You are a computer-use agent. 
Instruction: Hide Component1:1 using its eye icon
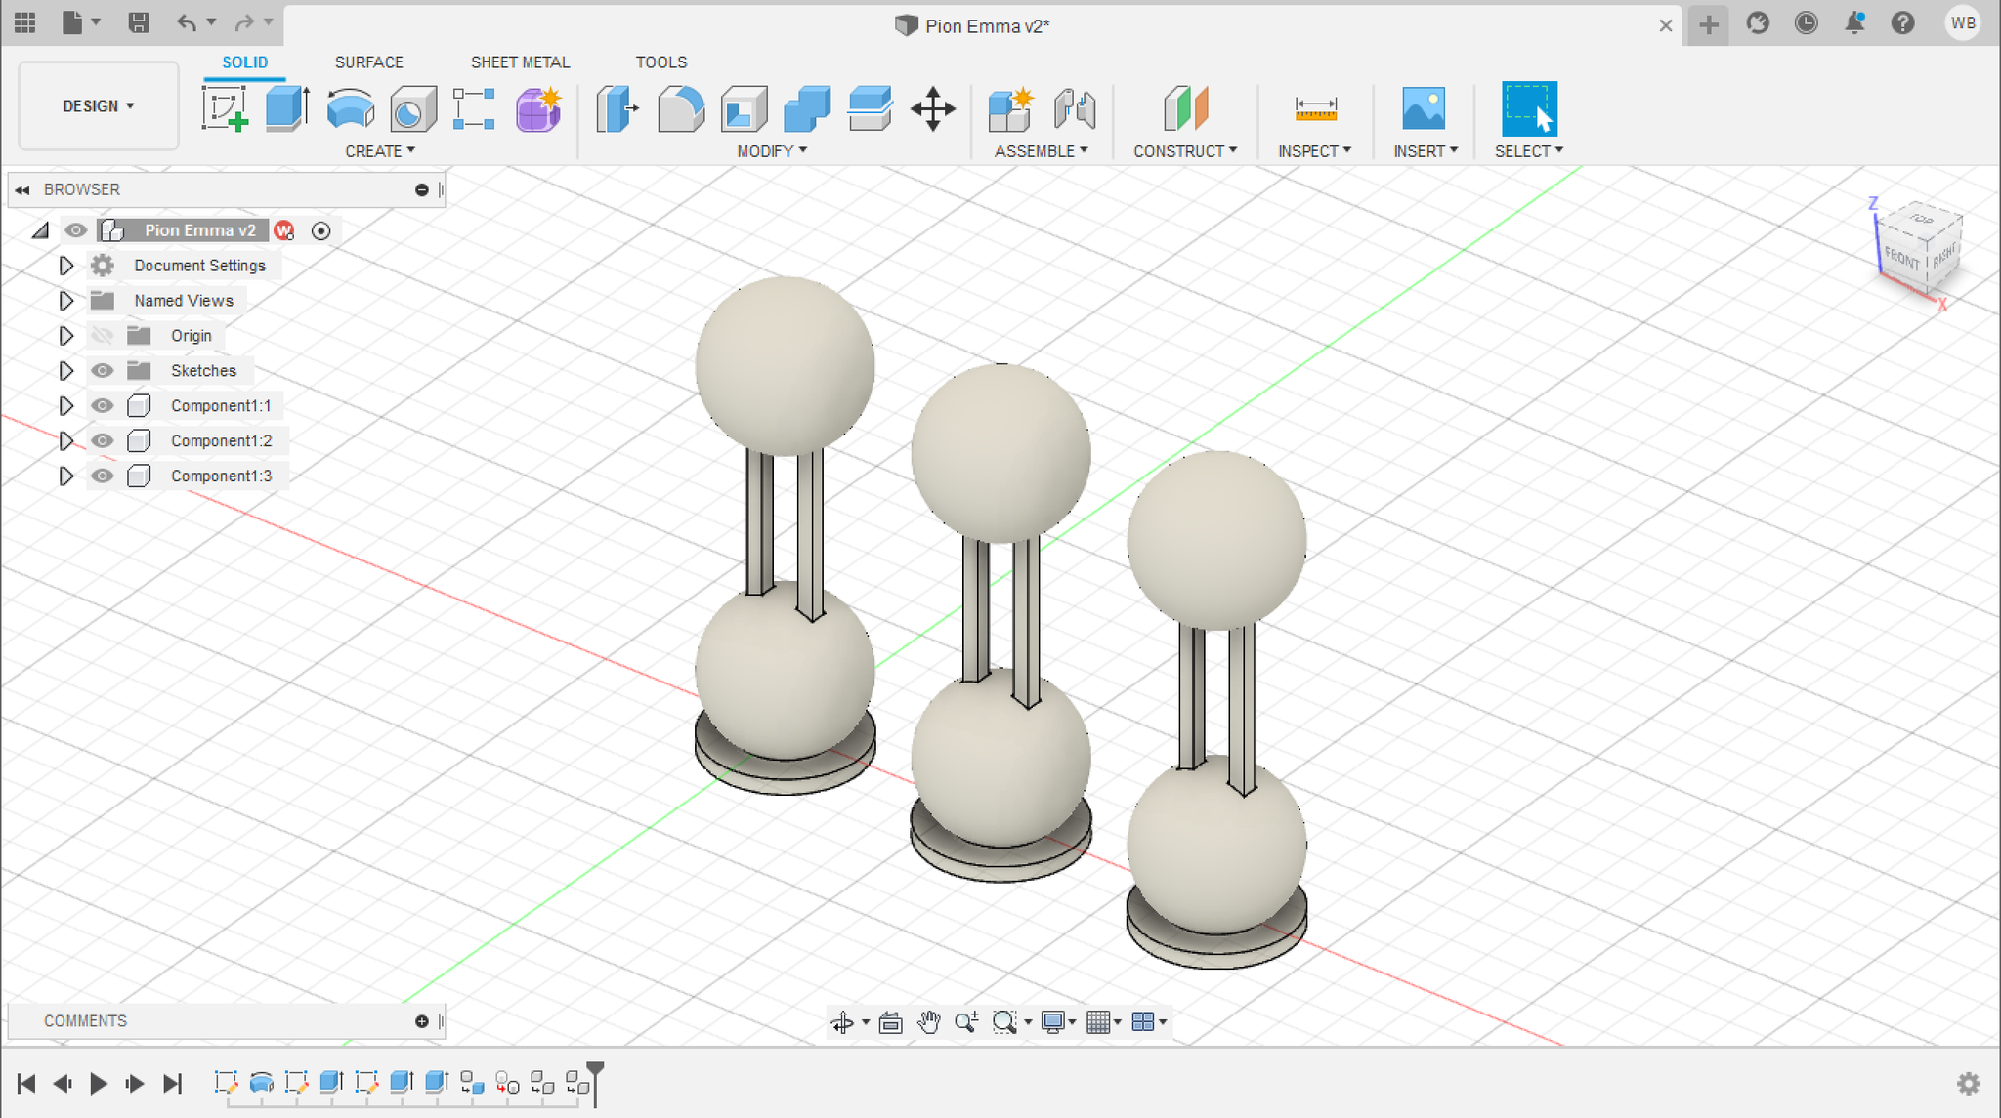(x=102, y=405)
